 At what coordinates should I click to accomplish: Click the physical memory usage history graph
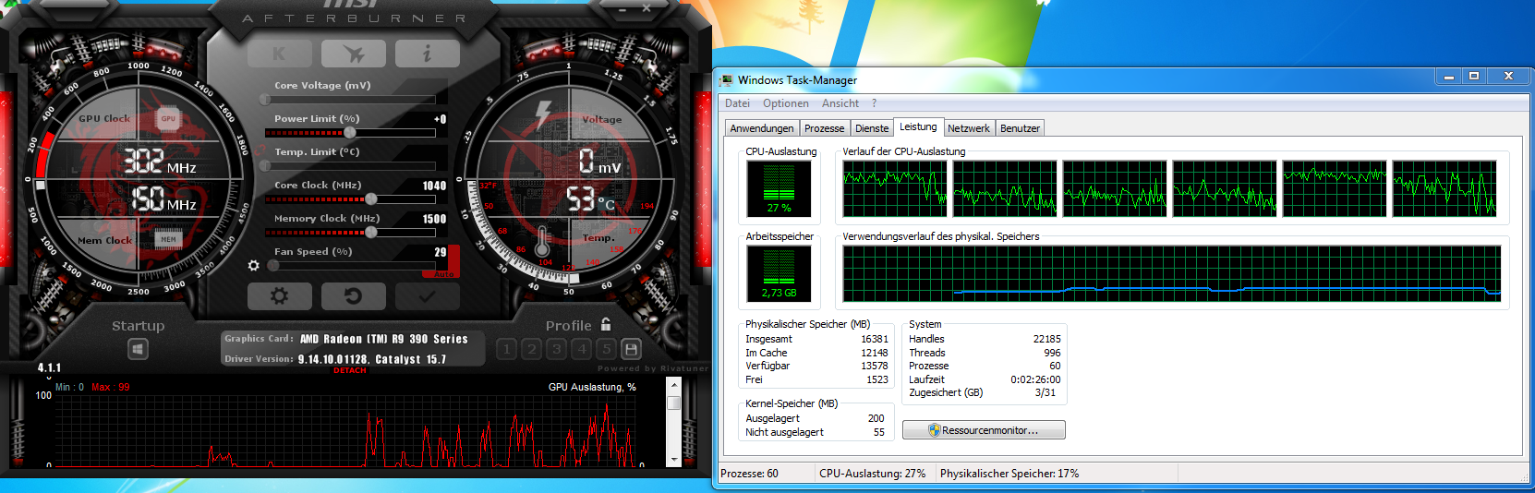(x=1171, y=273)
